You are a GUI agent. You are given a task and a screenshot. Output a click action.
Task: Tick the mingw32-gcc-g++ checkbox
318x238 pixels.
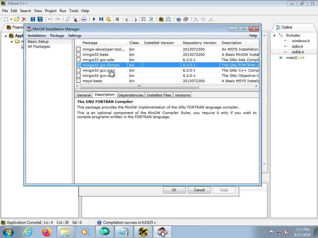coord(78,70)
